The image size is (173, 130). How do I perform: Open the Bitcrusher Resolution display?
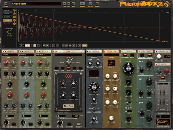(x=94, y=73)
